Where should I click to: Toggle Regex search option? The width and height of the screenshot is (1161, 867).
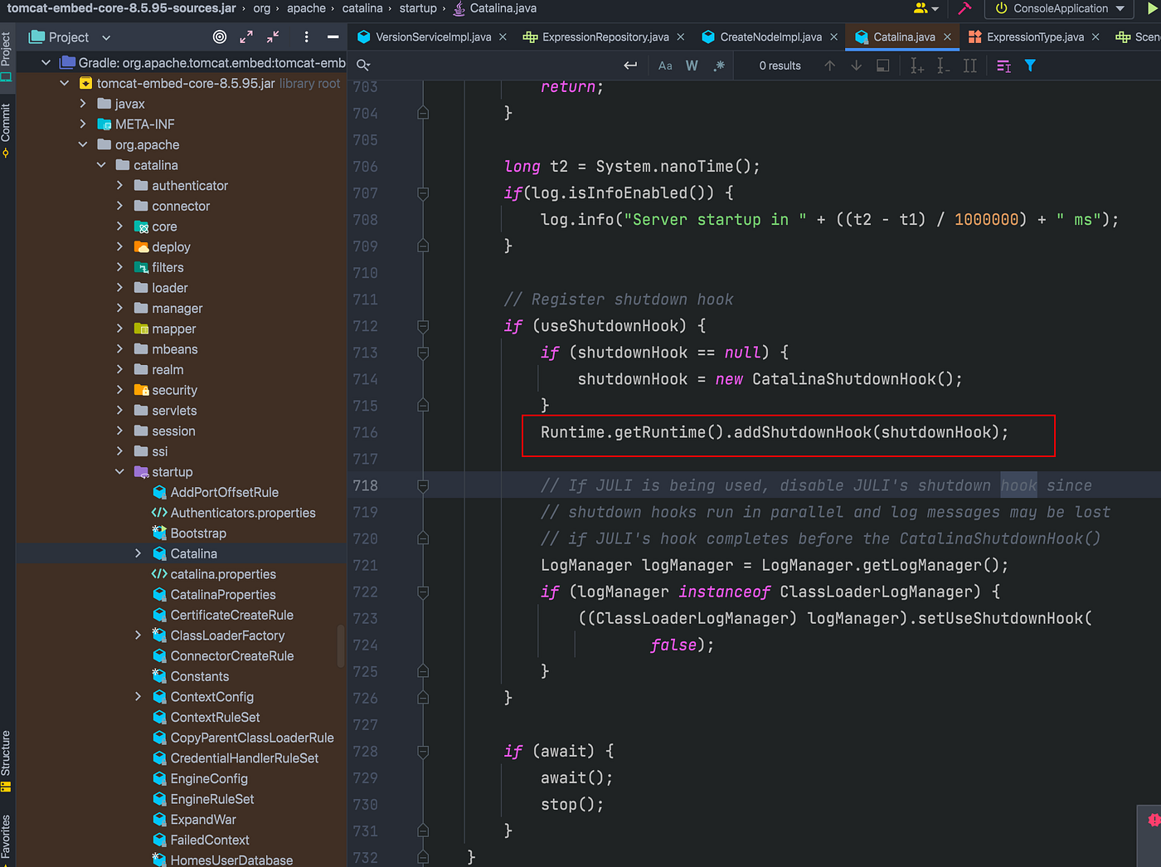pos(719,66)
